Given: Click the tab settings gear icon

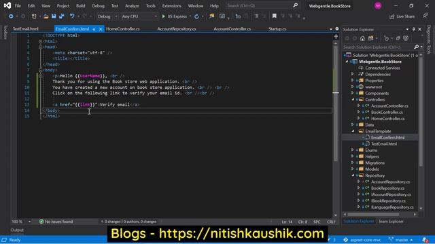Looking at the screenshot, I should [x=337, y=28].
